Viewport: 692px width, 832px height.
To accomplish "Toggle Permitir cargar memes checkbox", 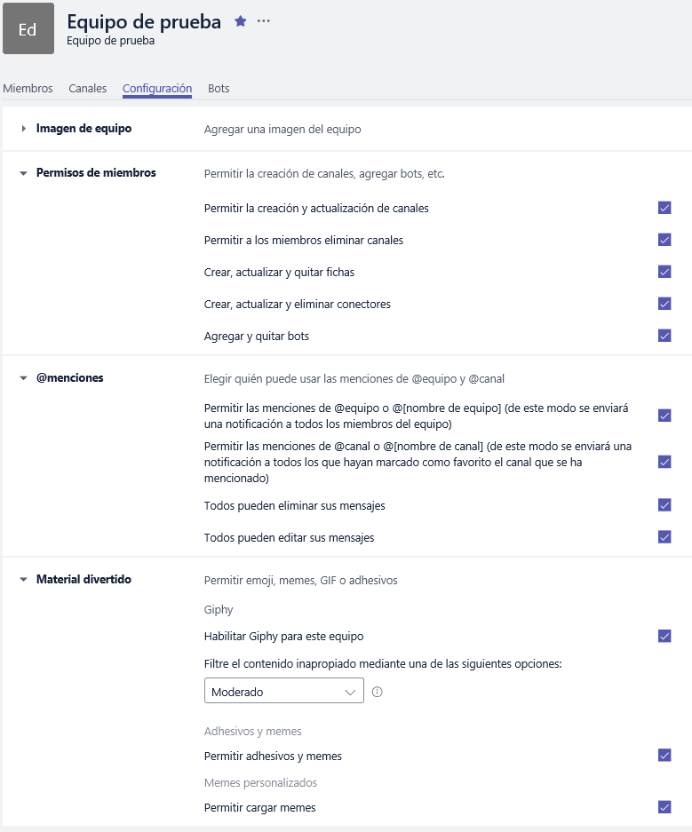I will click(x=664, y=807).
